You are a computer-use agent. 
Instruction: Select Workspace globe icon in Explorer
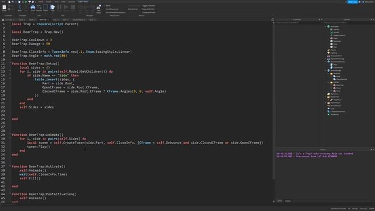tap(329, 26)
